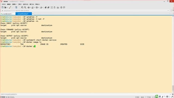Click the New Session toolbar icon
The width and height of the screenshot is (174, 98).
coord(2,7)
